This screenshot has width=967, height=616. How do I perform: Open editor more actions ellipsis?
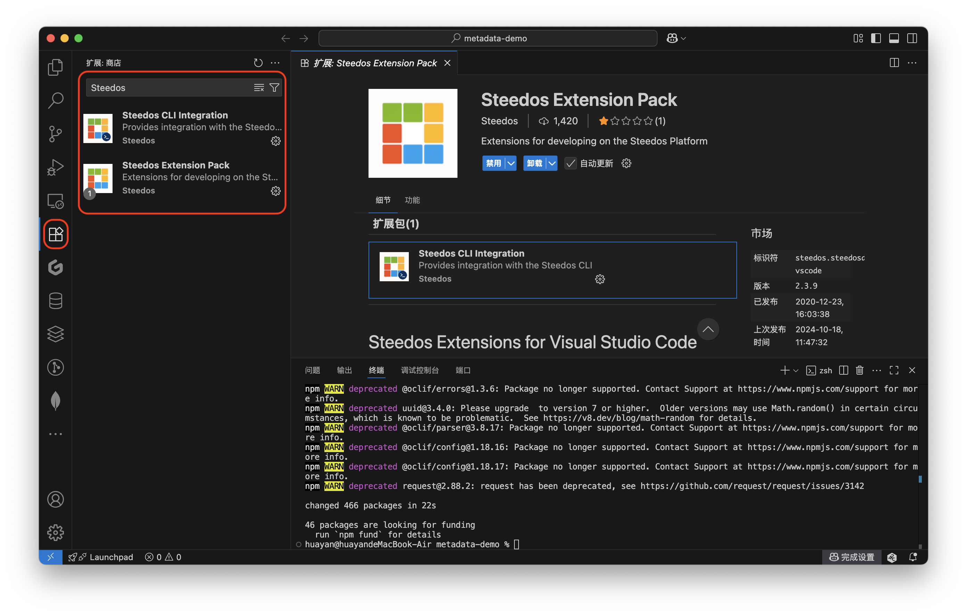coord(912,63)
